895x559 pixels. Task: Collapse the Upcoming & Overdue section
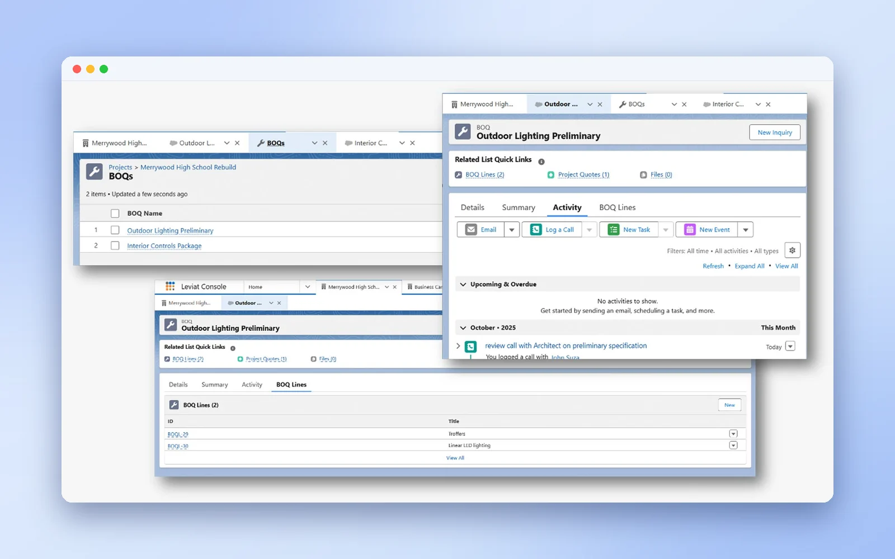463,285
